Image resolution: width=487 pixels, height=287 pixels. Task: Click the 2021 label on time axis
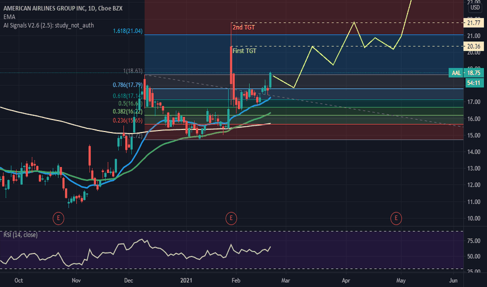point(186,281)
